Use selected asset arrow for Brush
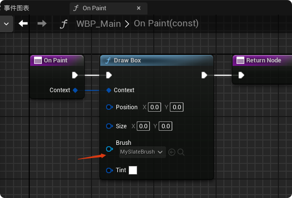The height and width of the screenshot is (198, 292). tap(172, 152)
